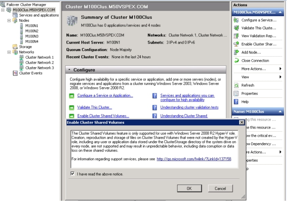Click the Nodes folder icon

15,20
